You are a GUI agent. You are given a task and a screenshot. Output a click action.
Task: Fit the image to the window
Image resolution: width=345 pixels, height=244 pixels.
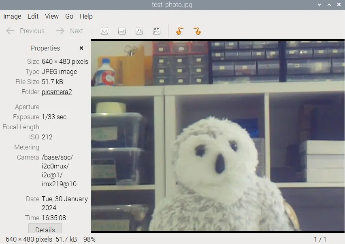point(157,31)
